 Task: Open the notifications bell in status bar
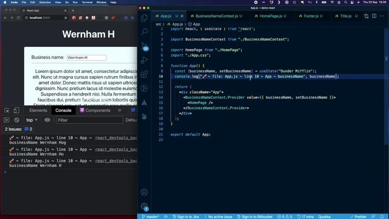[382, 217]
